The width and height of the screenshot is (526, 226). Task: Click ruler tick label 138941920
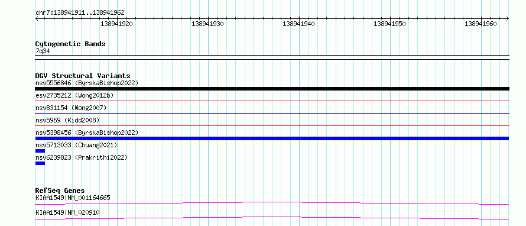117,24
